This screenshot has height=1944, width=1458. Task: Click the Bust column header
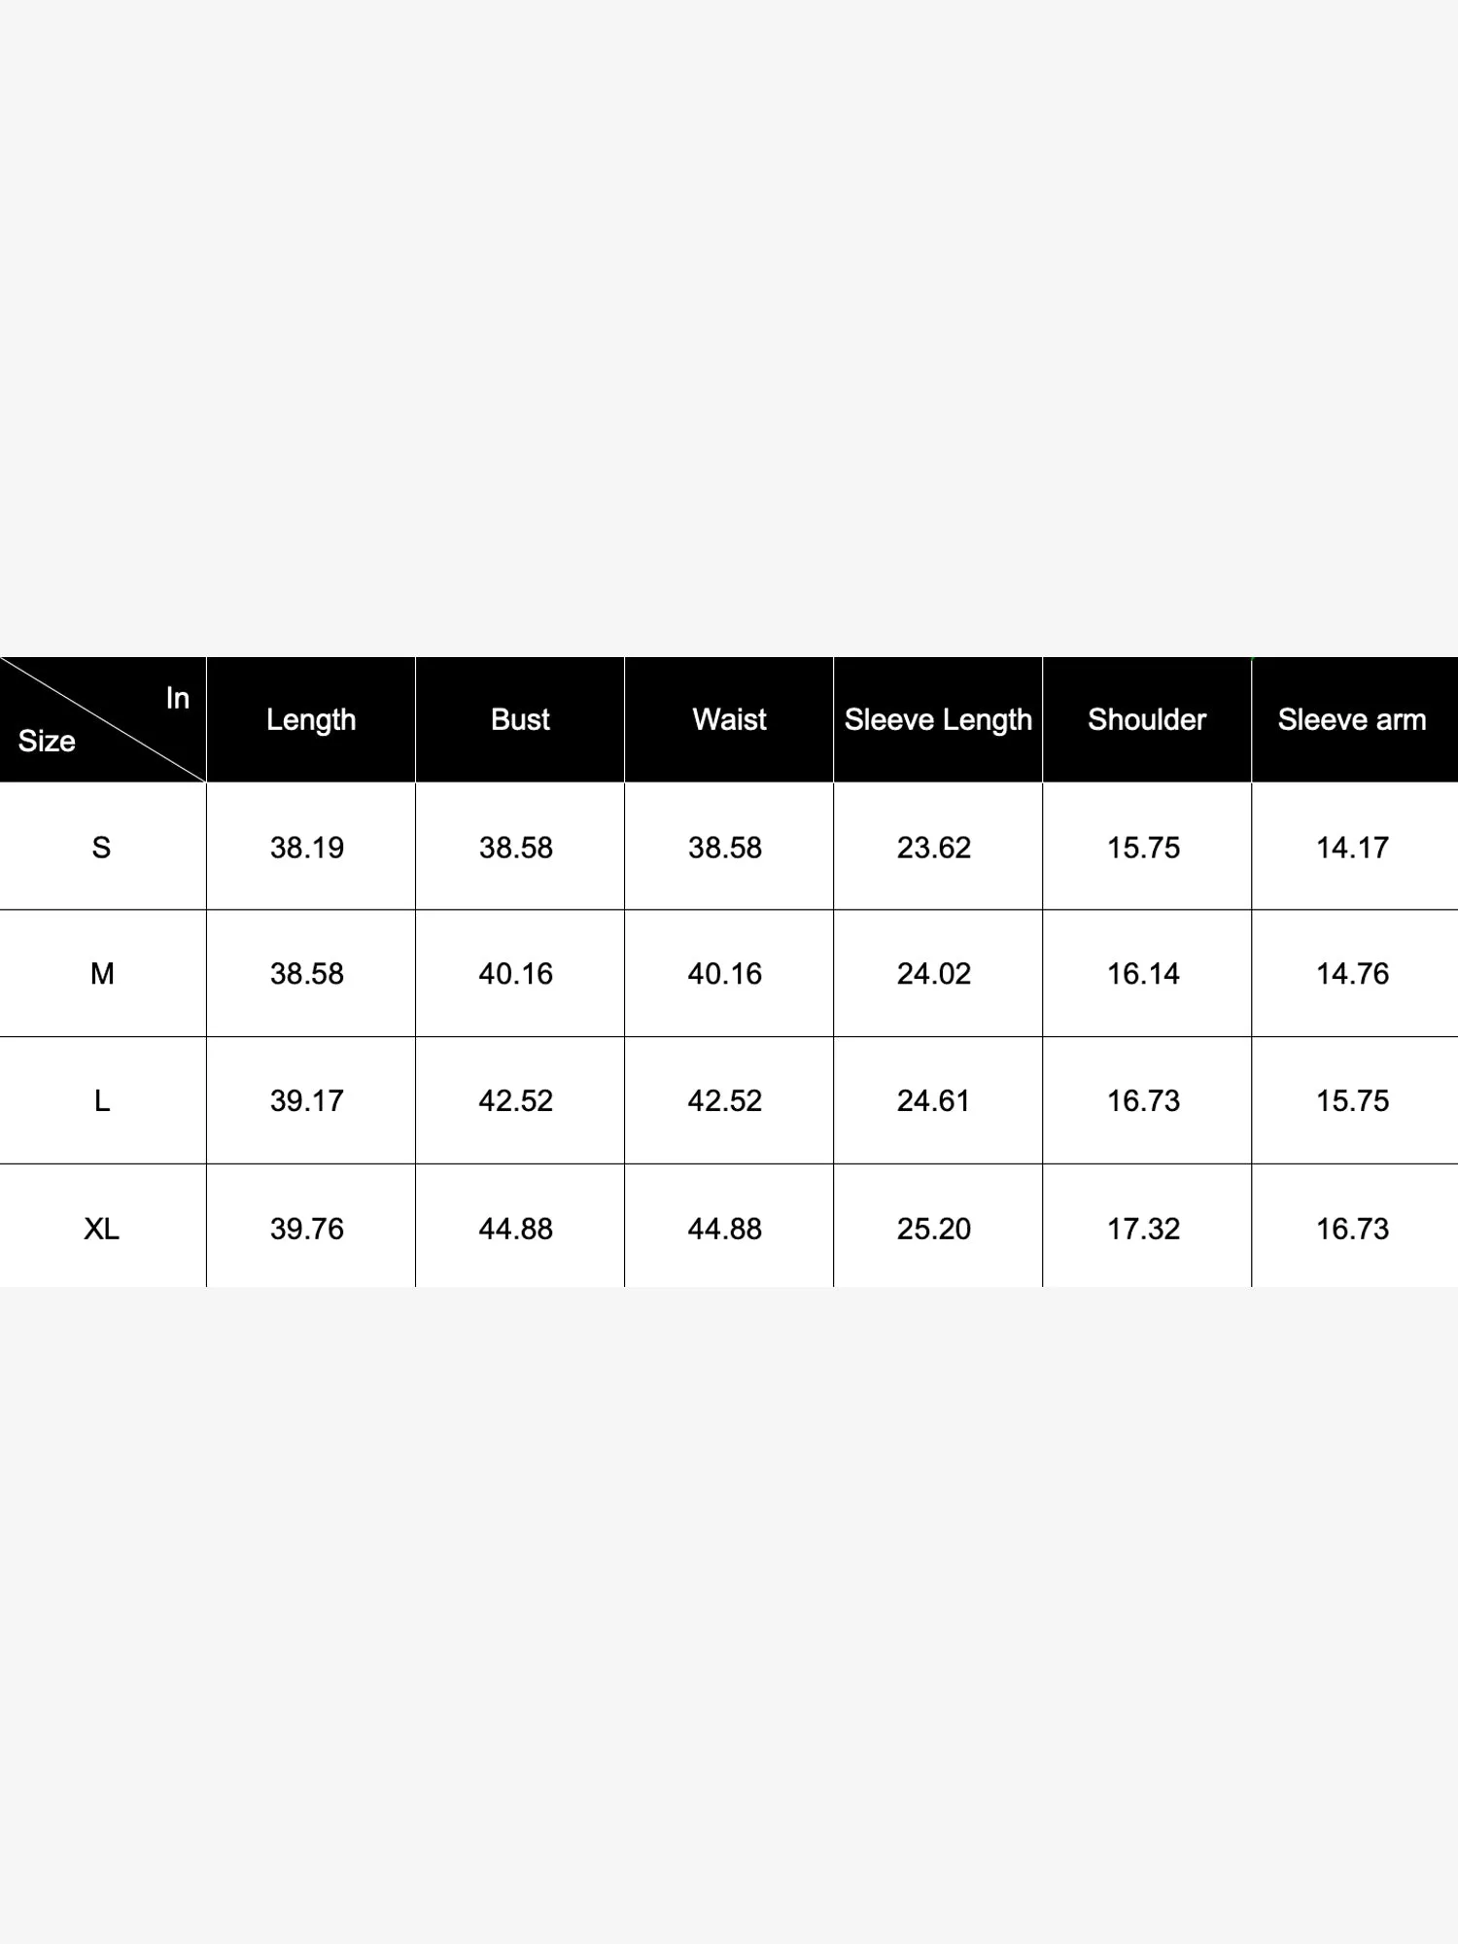tap(520, 720)
